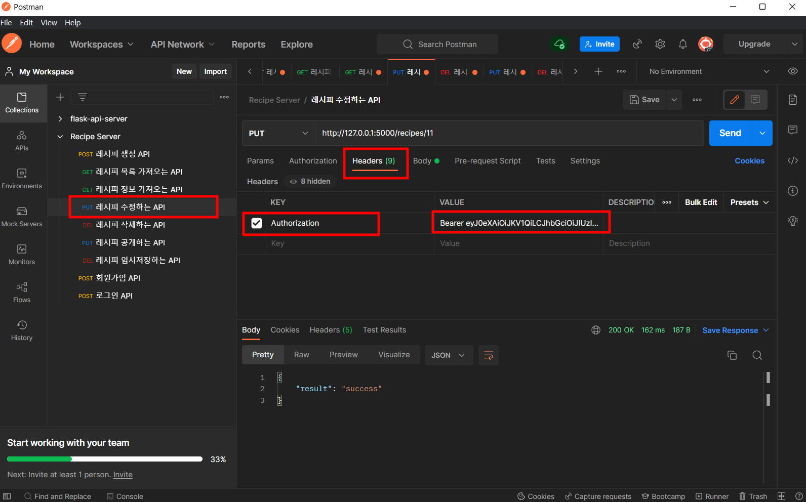
Task: Open the code snippet icon
Action: pos(793,160)
